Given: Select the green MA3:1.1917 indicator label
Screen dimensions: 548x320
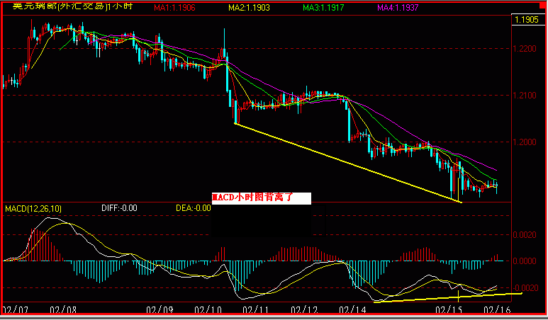Looking at the screenshot, I should pos(325,8).
